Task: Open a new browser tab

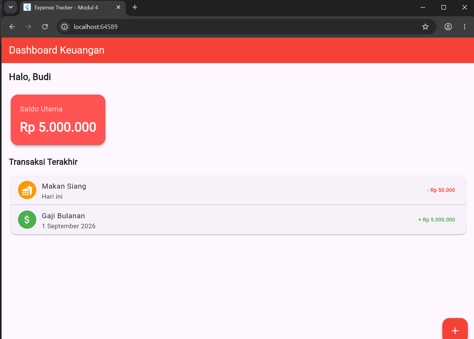Action: [x=135, y=7]
